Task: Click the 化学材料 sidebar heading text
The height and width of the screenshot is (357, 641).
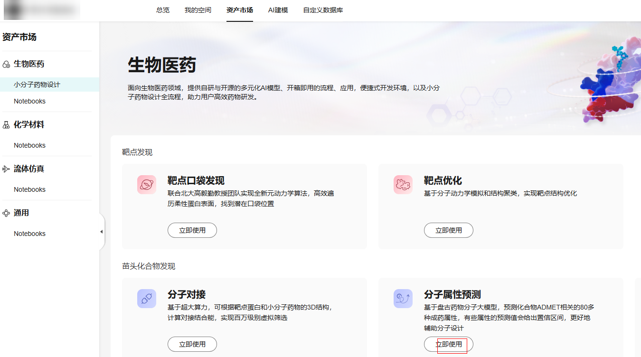Action: (x=29, y=125)
